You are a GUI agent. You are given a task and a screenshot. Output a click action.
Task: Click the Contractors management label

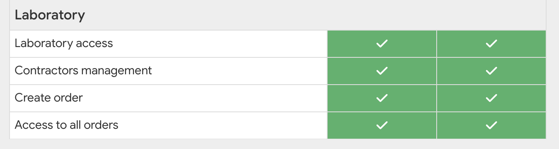click(83, 71)
